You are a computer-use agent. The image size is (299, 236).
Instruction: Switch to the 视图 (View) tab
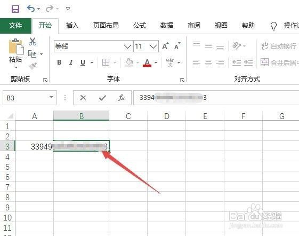(x=221, y=26)
